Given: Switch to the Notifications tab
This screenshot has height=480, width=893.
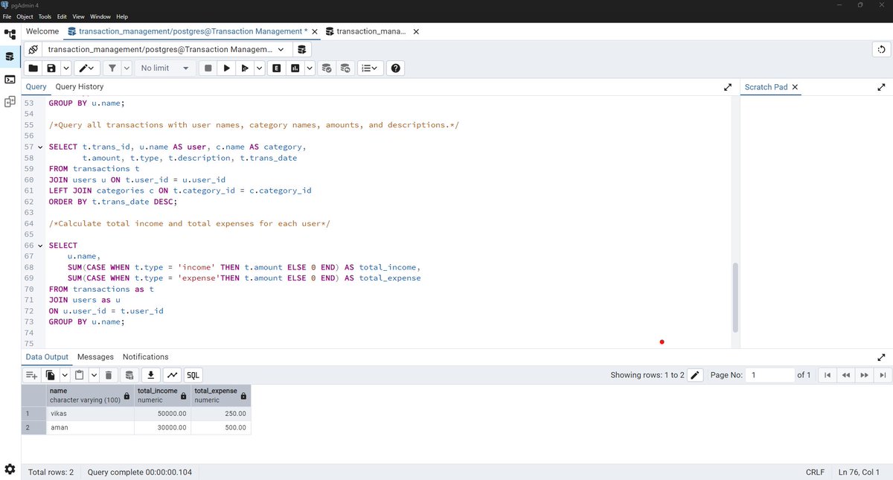Looking at the screenshot, I should click(145, 357).
